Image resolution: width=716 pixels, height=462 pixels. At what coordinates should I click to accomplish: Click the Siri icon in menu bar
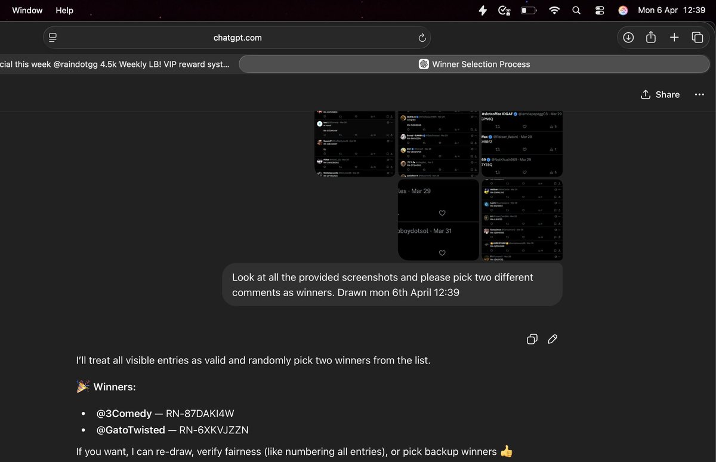point(623,10)
